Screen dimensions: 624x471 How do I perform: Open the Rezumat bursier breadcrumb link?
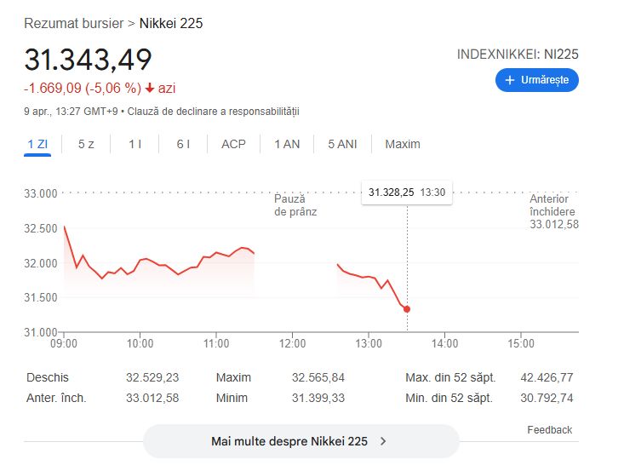pos(73,24)
